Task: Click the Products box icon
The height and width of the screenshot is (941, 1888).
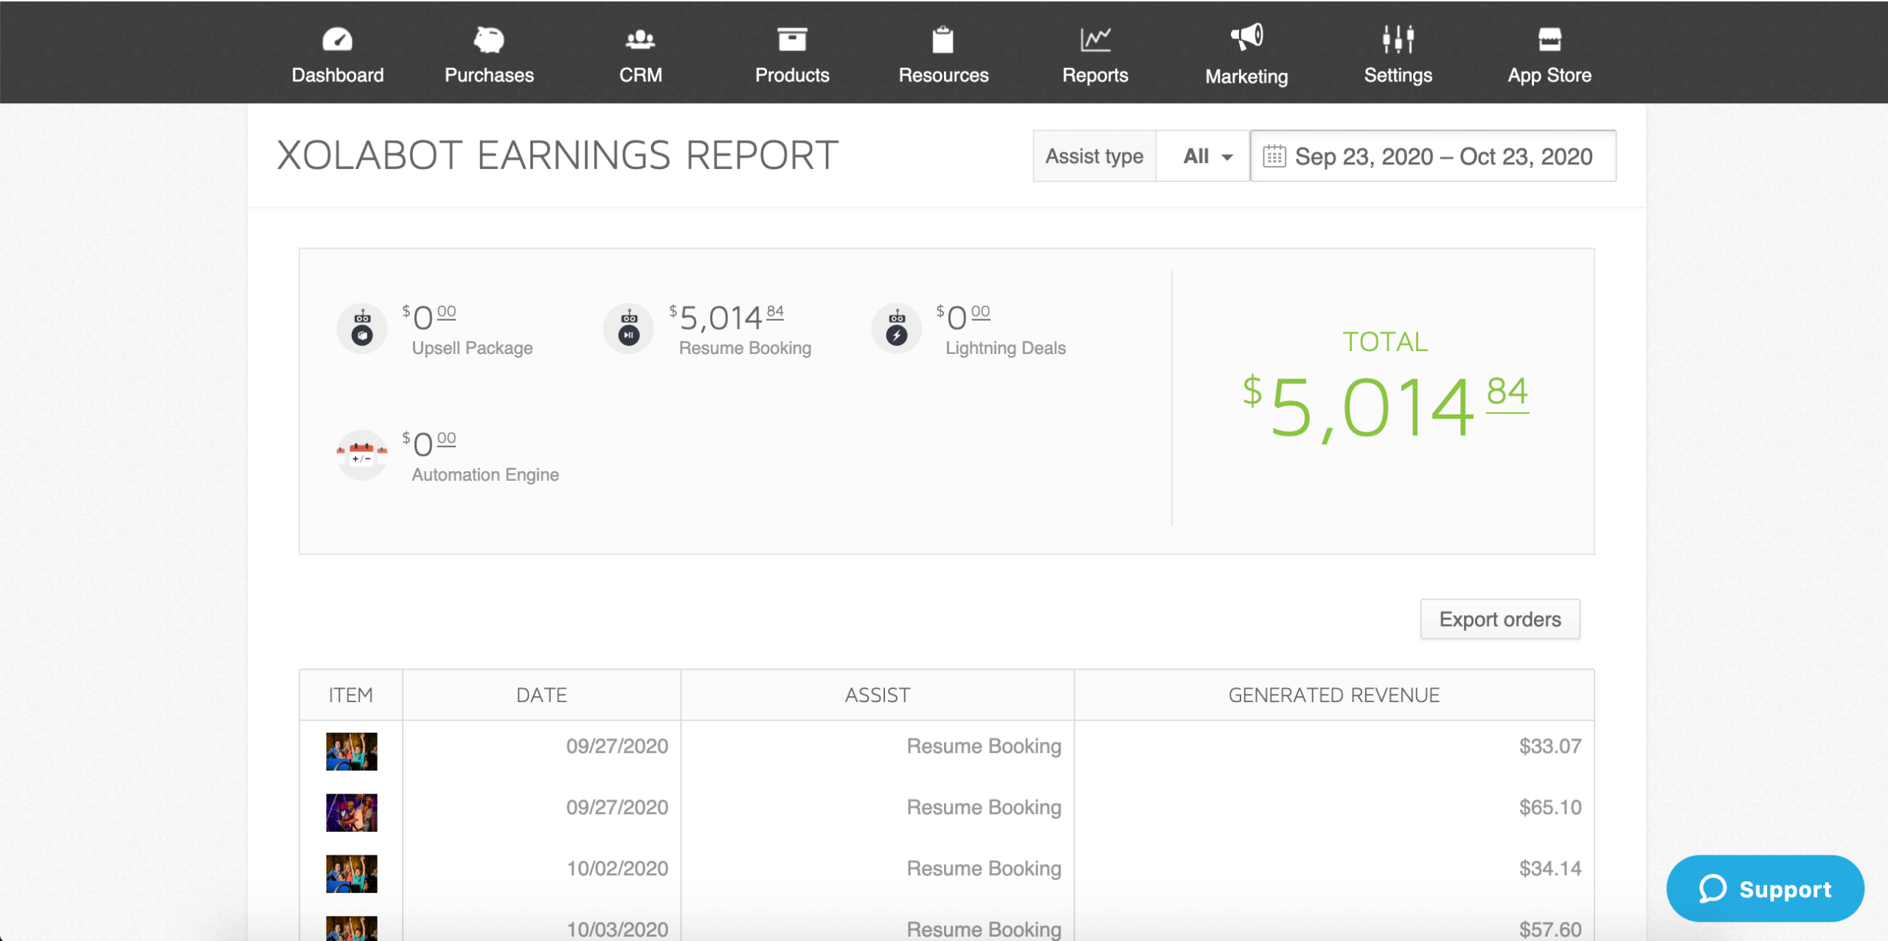Action: [x=792, y=39]
